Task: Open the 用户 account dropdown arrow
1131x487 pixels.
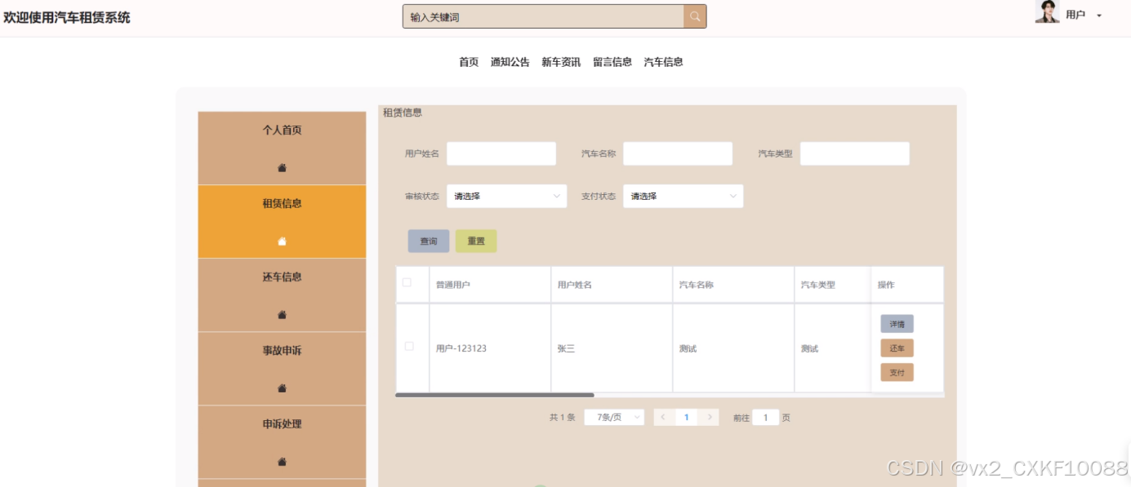Action: click(x=1099, y=15)
